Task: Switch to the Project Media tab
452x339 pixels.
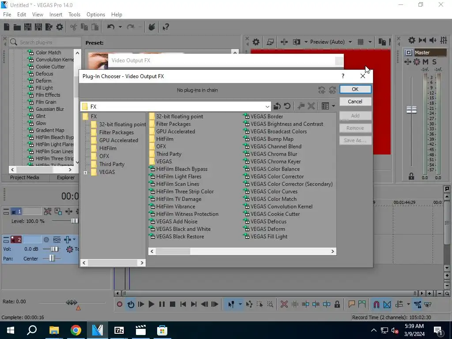Action: coord(25,177)
